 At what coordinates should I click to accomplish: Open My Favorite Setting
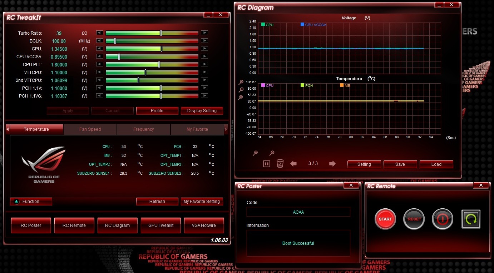(x=202, y=202)
